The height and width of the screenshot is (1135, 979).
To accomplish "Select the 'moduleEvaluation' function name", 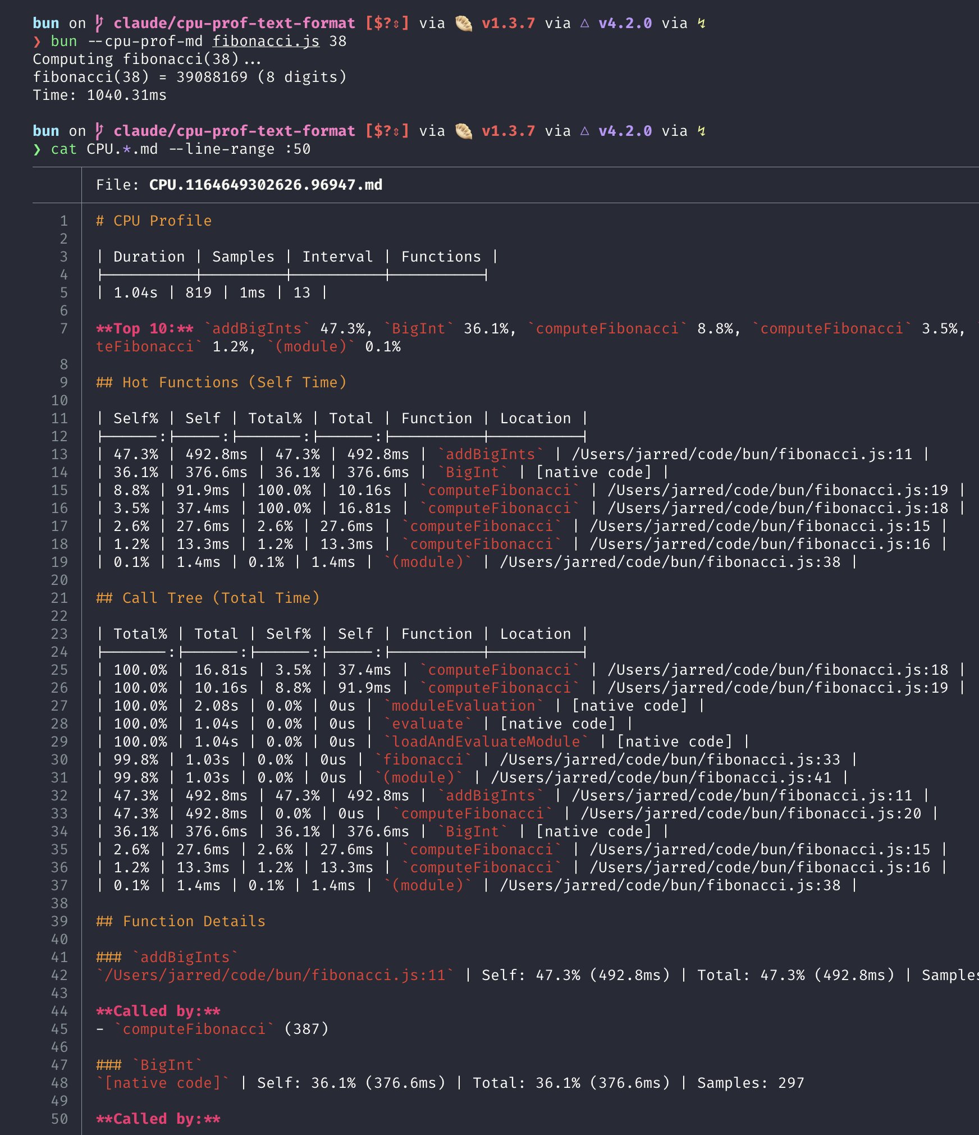I will 463,706.
